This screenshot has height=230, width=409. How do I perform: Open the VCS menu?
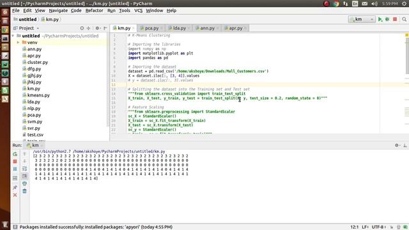(138, 11)
